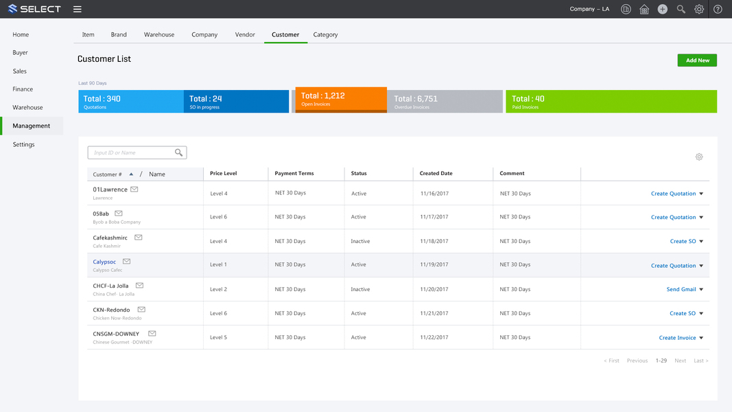The width and height of the screenshot is (732, 412).
Task: Click the Add New button
Action: point(697,60)
